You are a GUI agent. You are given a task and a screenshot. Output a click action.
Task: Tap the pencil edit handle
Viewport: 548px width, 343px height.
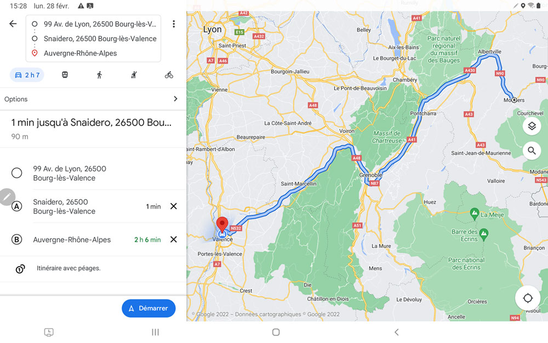point(7,197)
